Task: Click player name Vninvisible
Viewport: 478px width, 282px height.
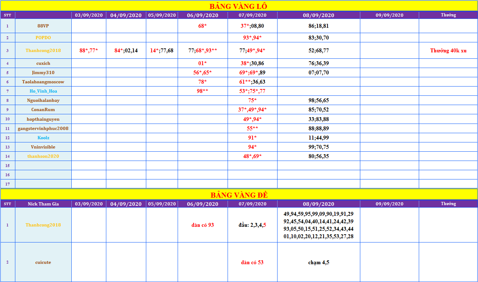Action: (x=43, y=147)
